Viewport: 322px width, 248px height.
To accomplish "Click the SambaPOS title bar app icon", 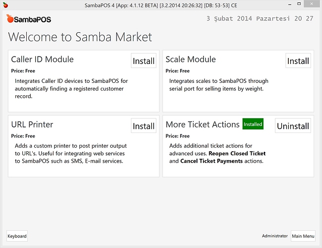I will point(4,4).
